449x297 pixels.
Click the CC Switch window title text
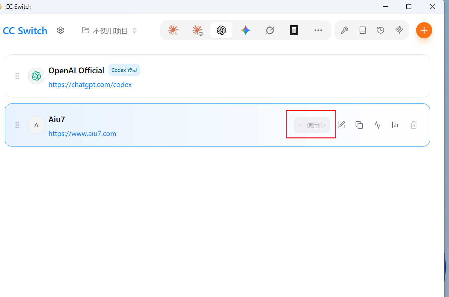pos(18,7)
